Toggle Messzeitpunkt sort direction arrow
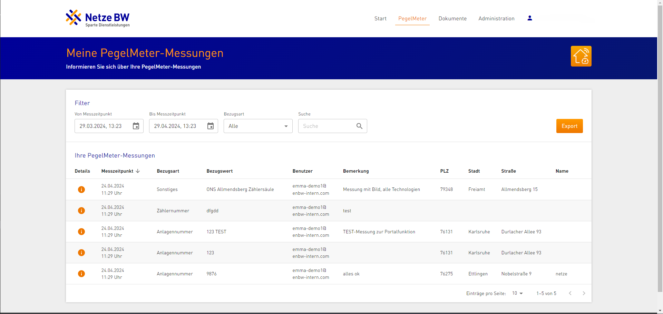Viewport: 663px width, 314px height. coord(138,171)
